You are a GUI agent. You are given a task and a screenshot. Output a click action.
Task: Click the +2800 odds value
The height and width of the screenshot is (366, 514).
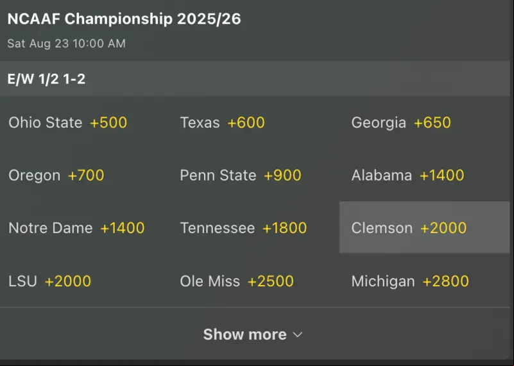click(446, 281)
